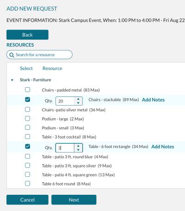Check the Chairs - padded metal checkbox
Viewport: 185px width, 211px height.
27,90
